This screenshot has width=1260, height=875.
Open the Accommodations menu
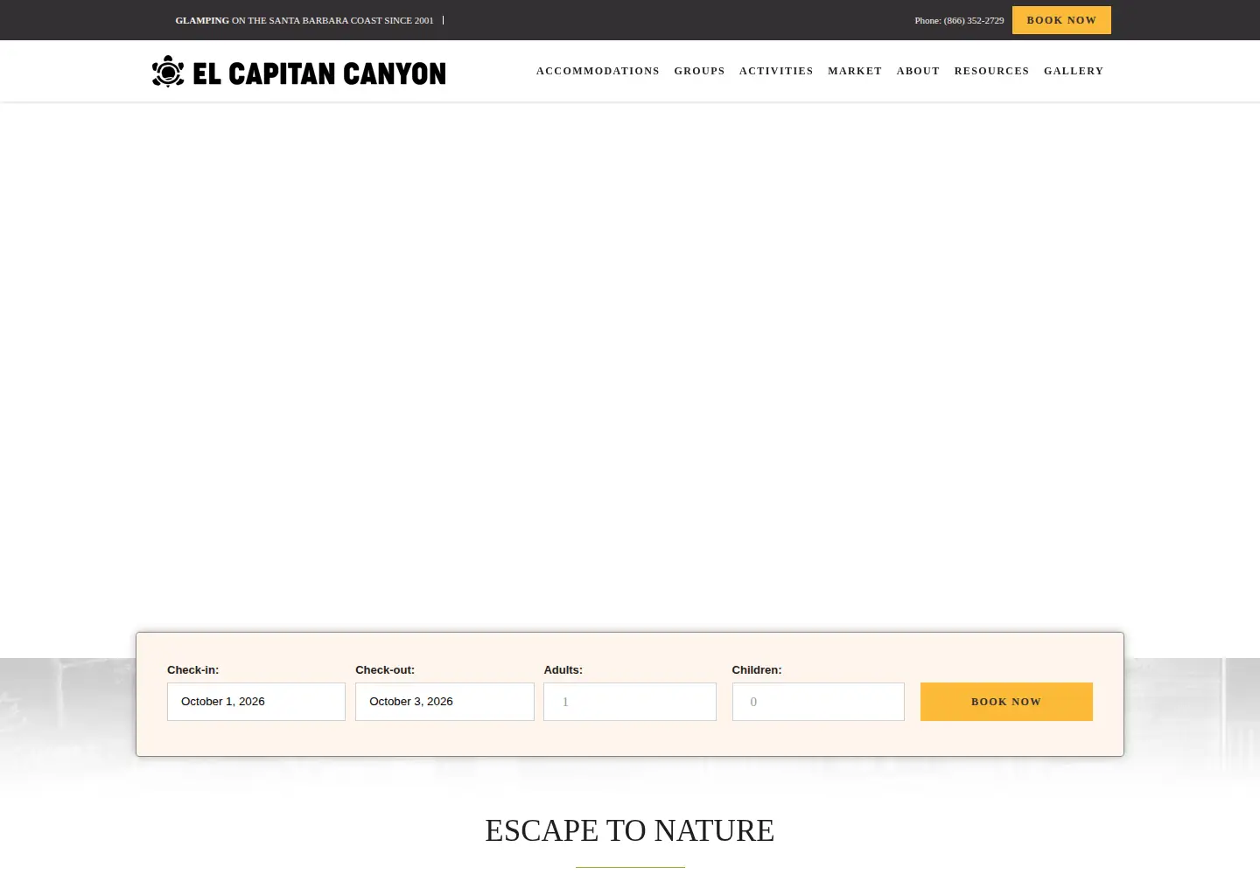598,71
